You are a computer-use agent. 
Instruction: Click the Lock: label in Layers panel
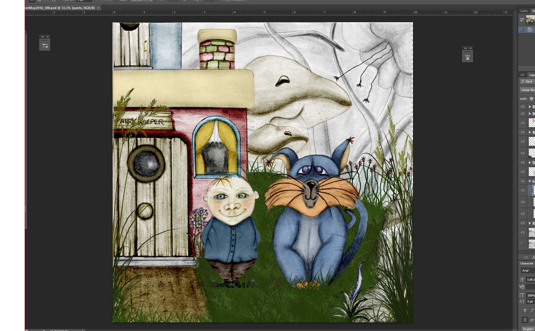click(523, 99)
